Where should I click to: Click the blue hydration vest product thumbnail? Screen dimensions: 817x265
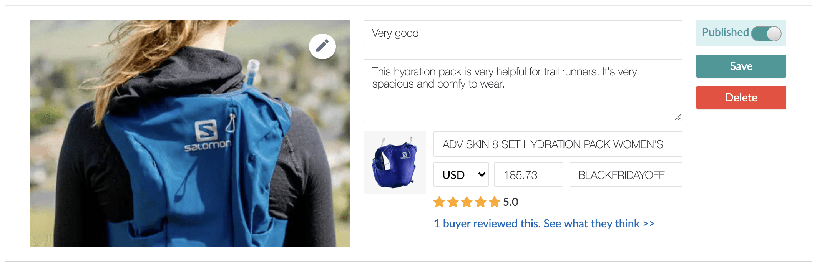tap(395, 162)
